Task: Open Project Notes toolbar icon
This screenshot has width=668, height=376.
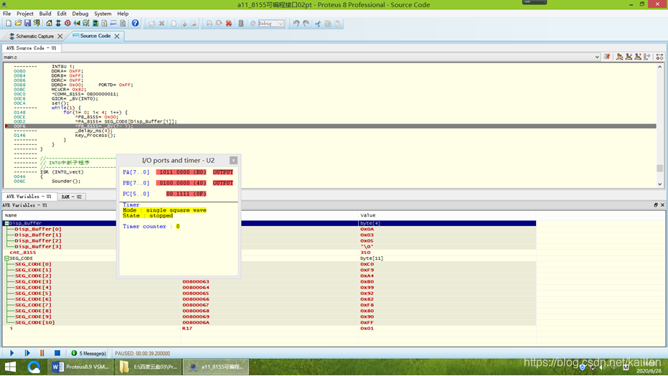Action: (123, 24)
